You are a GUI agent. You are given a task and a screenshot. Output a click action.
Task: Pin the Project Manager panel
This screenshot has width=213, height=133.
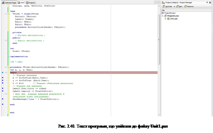tap(207, 2)
